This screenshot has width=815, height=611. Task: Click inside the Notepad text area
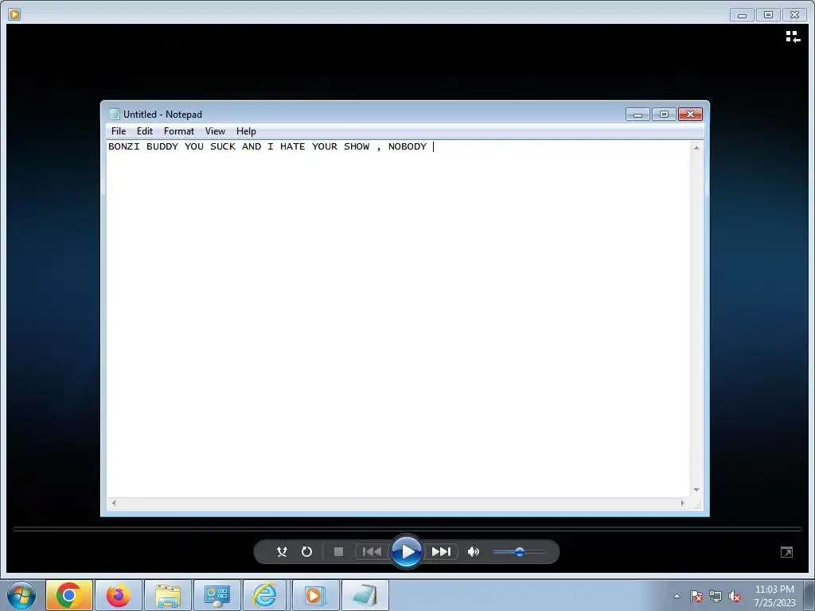398,318
